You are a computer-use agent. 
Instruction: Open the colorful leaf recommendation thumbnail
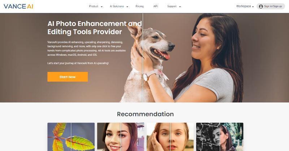[71, 137]
